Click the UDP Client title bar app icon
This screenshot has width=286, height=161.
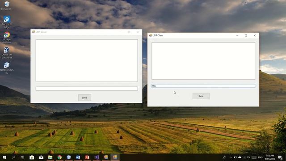pyautogui.click(x=150, y=35)
